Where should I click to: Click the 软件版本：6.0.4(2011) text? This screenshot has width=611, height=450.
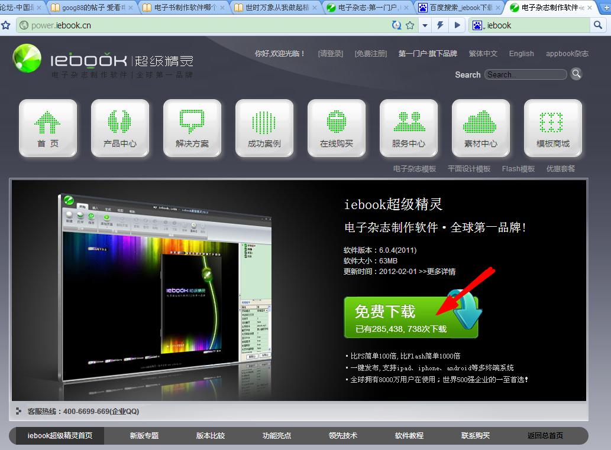pos(380,250)
